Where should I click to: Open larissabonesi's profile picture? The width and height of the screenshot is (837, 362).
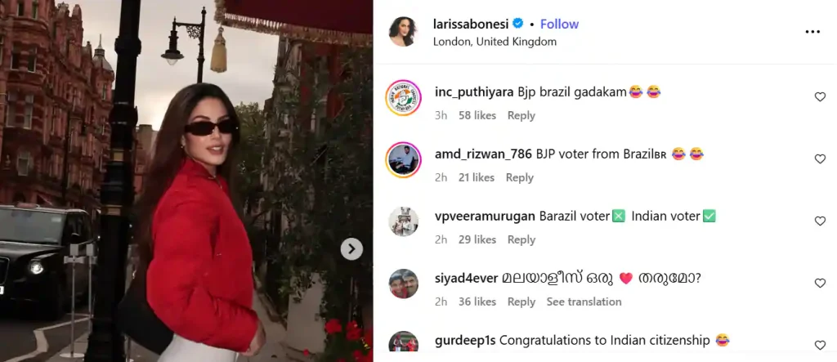tap(403, 32)
